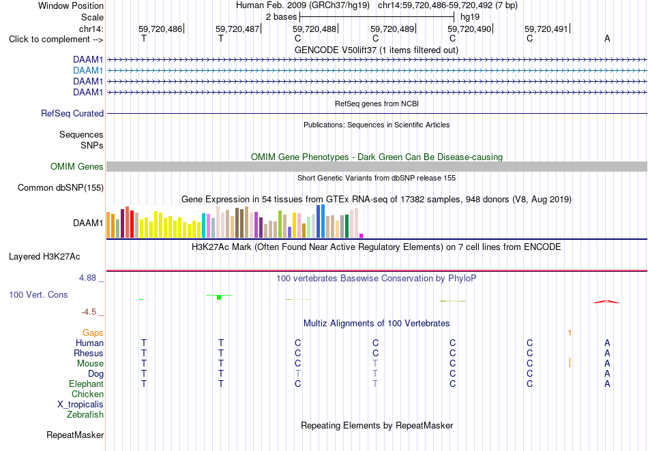648x451 pixels.
Task: Click the 'Gene Expression in 54 tissues' GTEx title
Action: (x=377, y=200)
